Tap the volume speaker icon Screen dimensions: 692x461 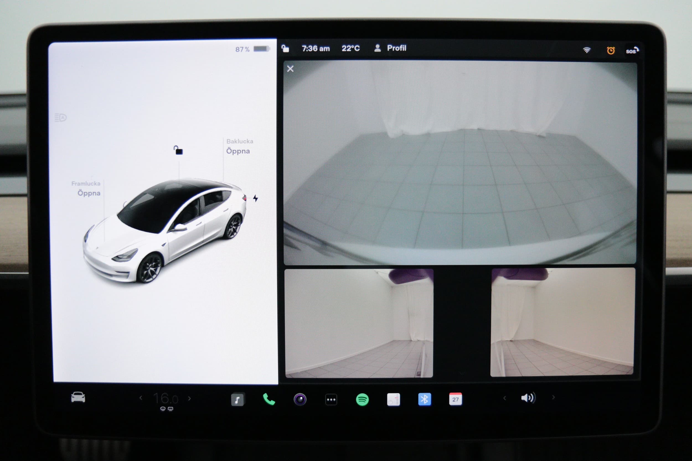tap(528, 398)
